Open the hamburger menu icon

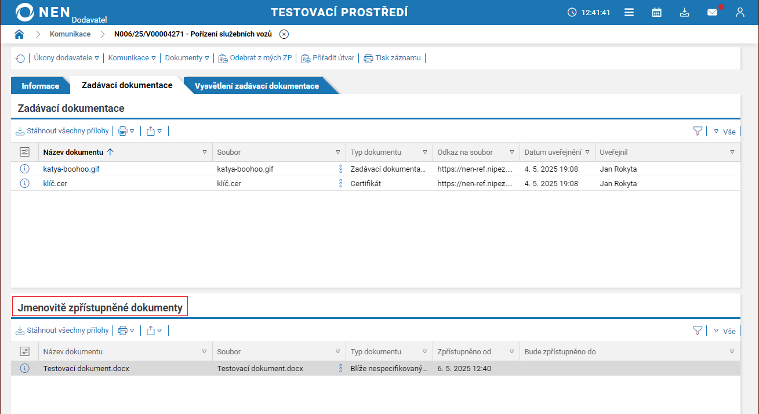(629, 12)
